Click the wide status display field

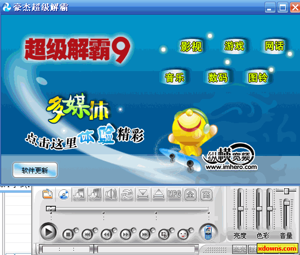coord(147,250)
